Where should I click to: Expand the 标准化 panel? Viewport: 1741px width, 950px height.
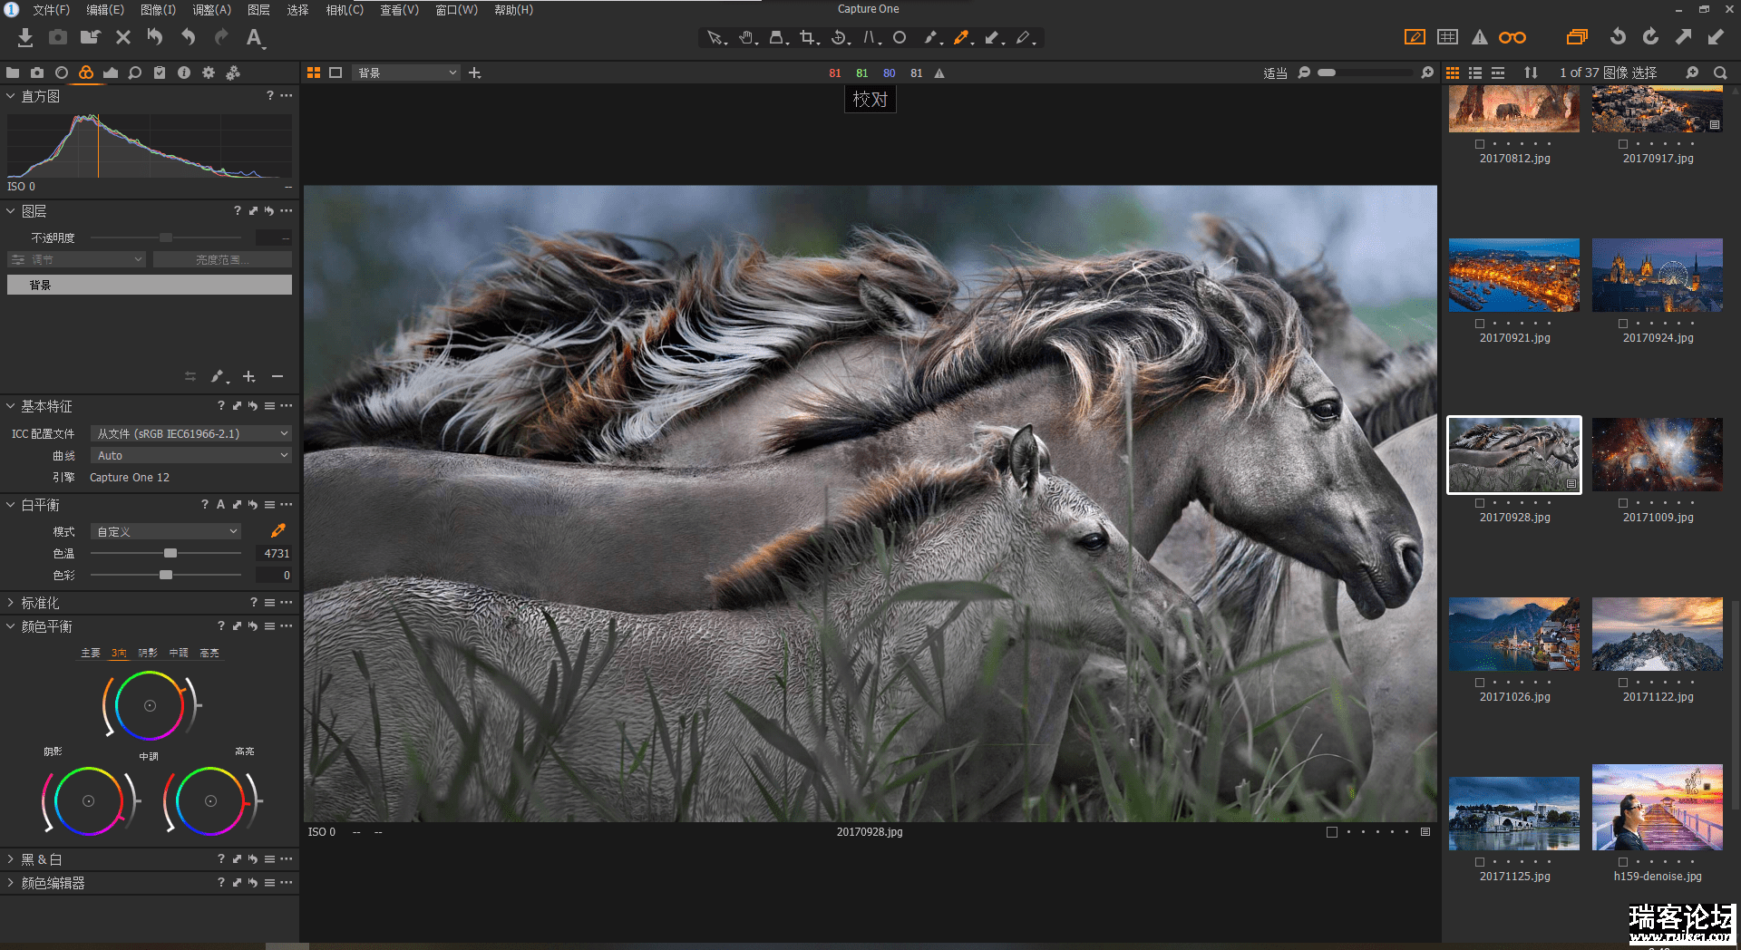tap(11, 603)
